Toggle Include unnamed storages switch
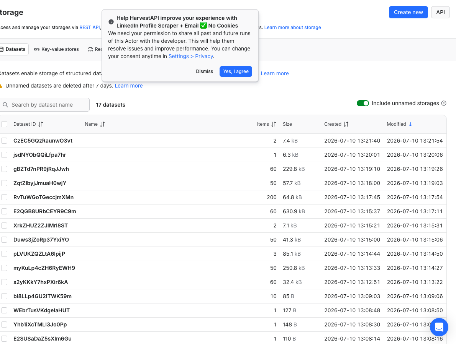456x344 pixels. pos(363,103)
